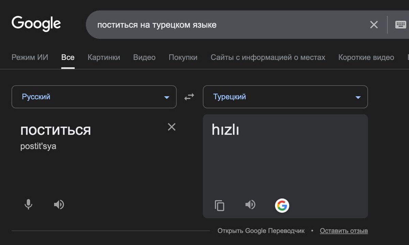Listen to the Russian source pronunciation

(59, 205)
